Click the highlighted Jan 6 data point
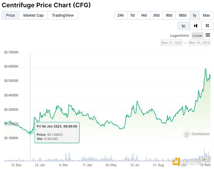 [30, 132]
